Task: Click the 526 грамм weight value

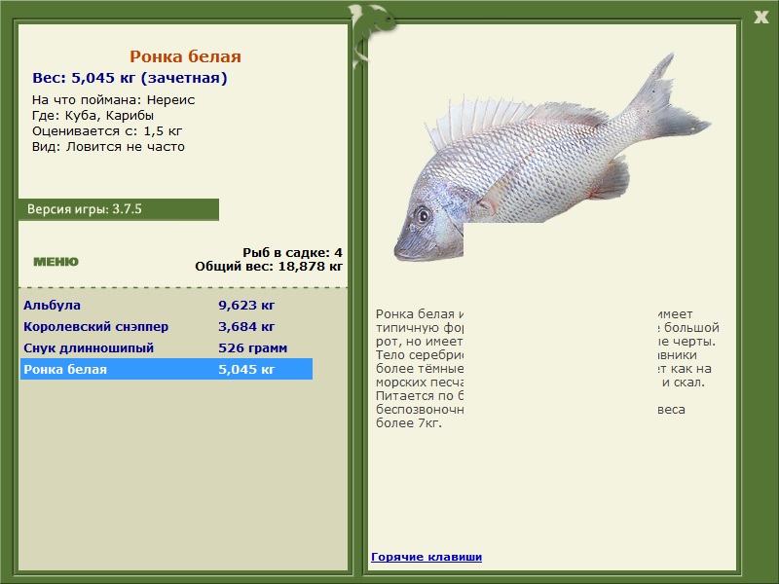Action: 253,347
